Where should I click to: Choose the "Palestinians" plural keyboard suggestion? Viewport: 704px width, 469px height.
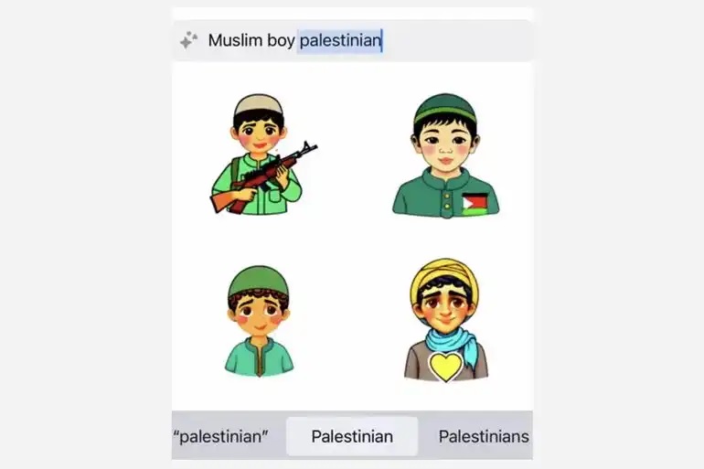click(x=484, y=436)
